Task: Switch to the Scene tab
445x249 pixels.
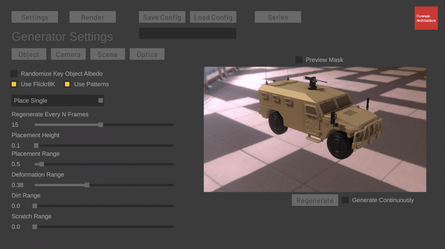Action: tap(108, 54)
